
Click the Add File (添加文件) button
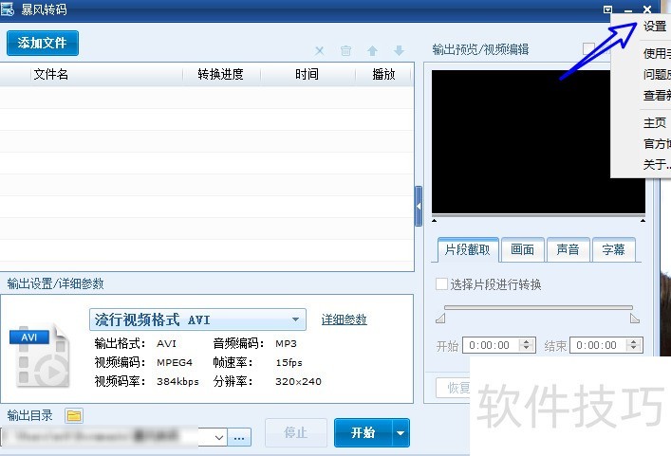(43, 43)
